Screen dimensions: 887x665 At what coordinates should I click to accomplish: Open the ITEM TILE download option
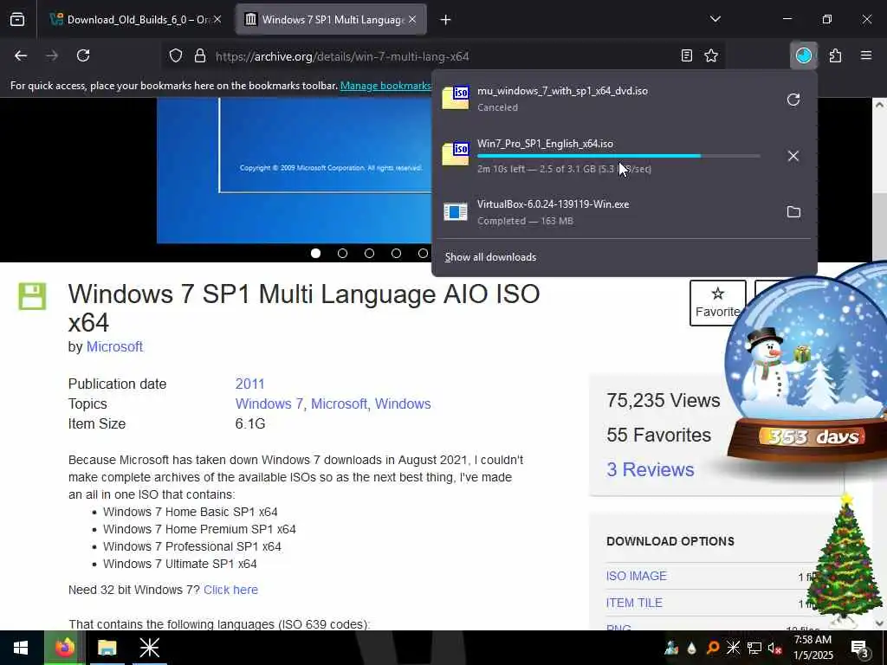coord(633,603)
